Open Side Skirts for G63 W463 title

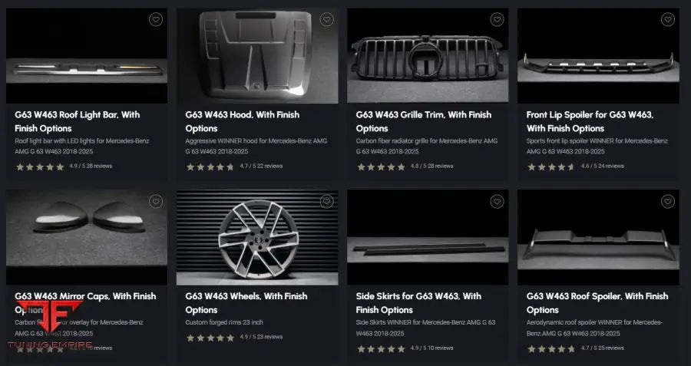pyautogui.click(x=418, y=303)
